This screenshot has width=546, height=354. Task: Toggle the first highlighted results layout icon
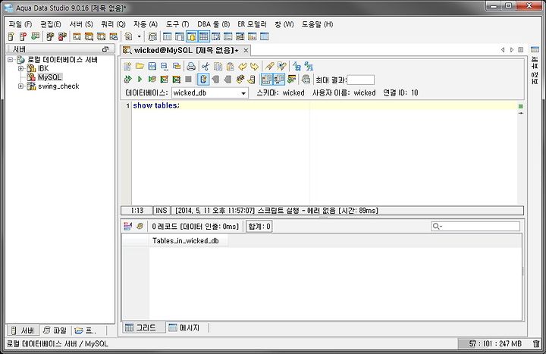267,80
